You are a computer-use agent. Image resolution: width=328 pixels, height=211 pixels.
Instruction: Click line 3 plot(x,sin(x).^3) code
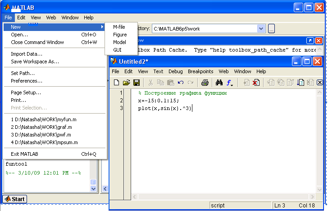point(164,108)
